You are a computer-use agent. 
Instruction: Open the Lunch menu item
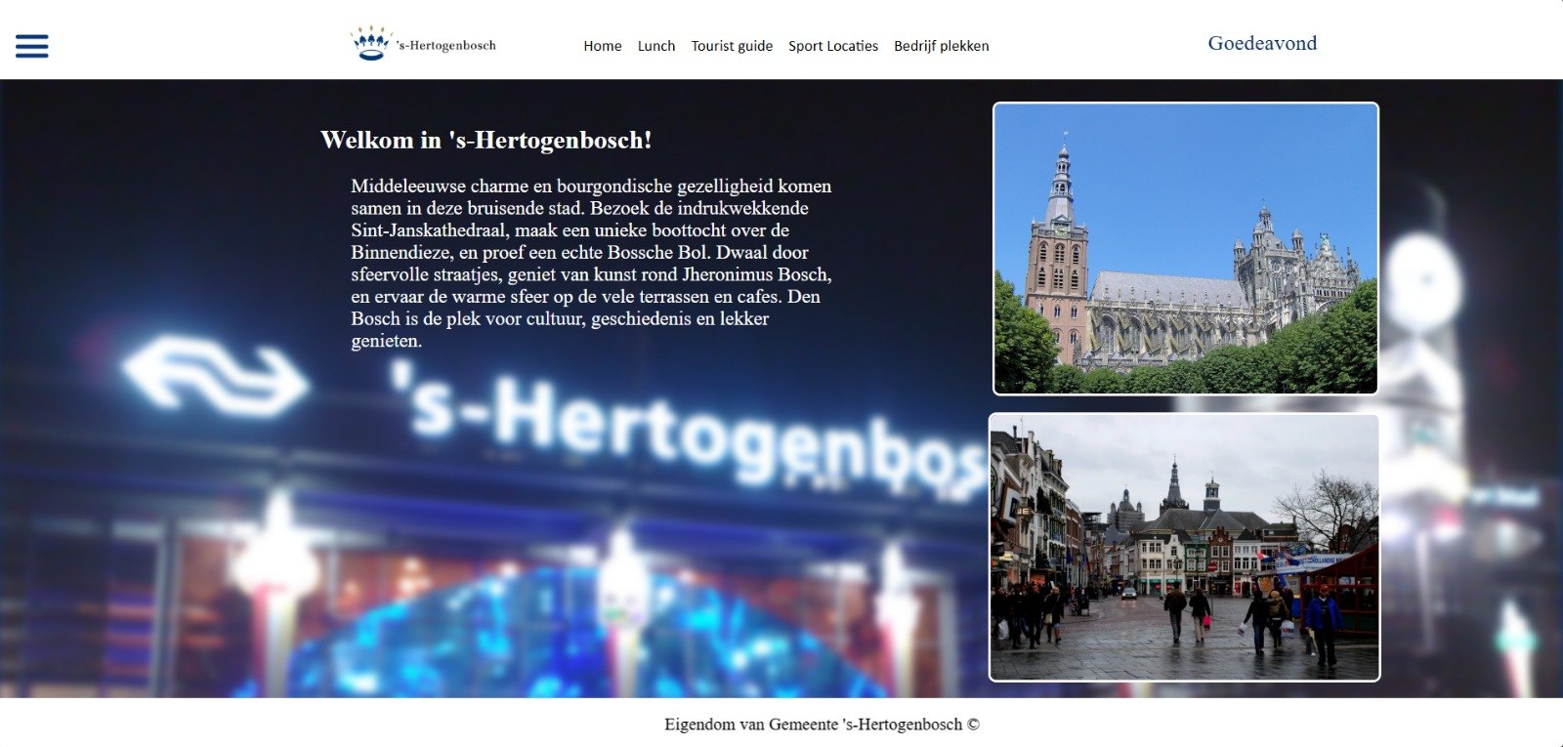pos(656,46)
